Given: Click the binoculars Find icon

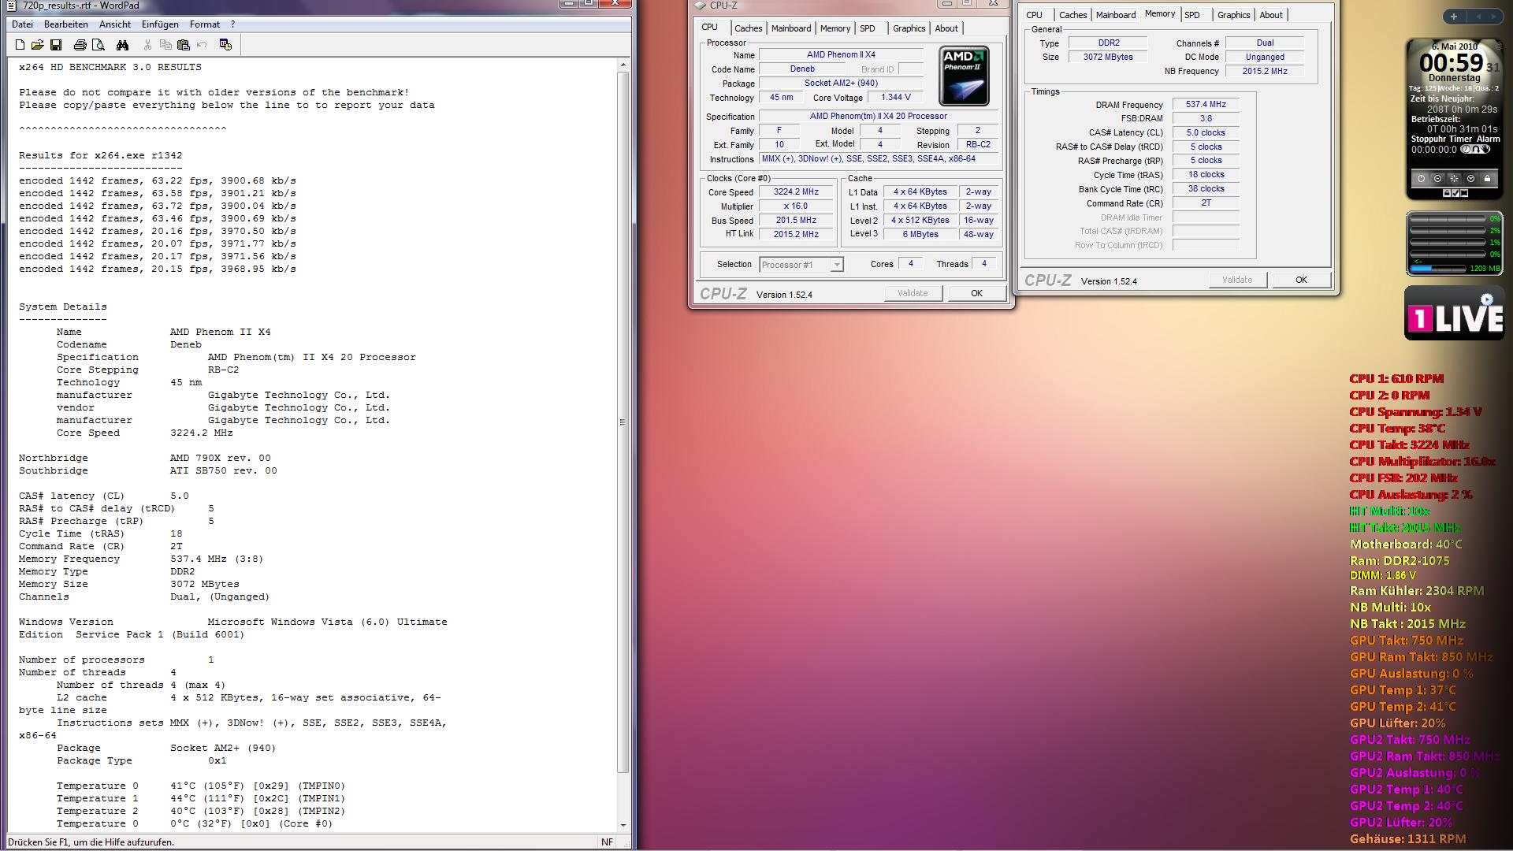Looking at the screenshot, I should (x=122, y=45).
